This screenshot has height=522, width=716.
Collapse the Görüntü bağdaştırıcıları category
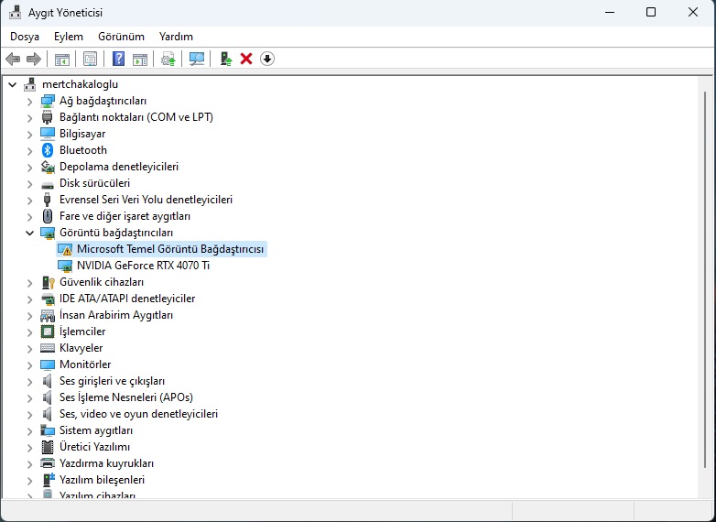coord(29,233)
